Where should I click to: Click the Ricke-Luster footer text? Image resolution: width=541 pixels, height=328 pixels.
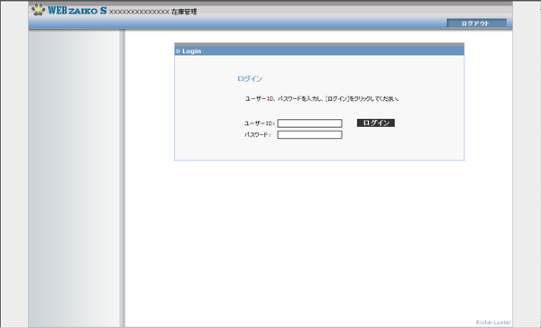pyautogui.click(x=493, y=322)
